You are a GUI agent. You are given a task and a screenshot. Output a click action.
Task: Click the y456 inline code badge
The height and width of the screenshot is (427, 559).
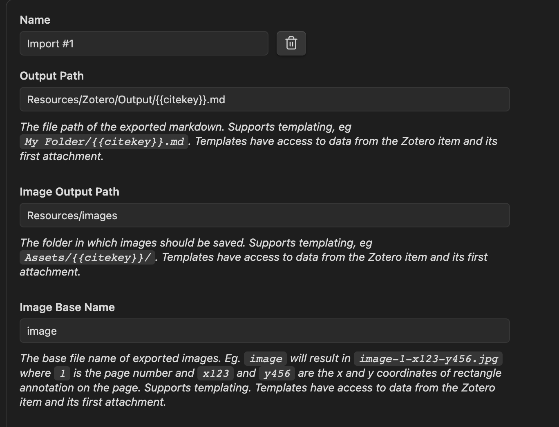tap(277, 373)
